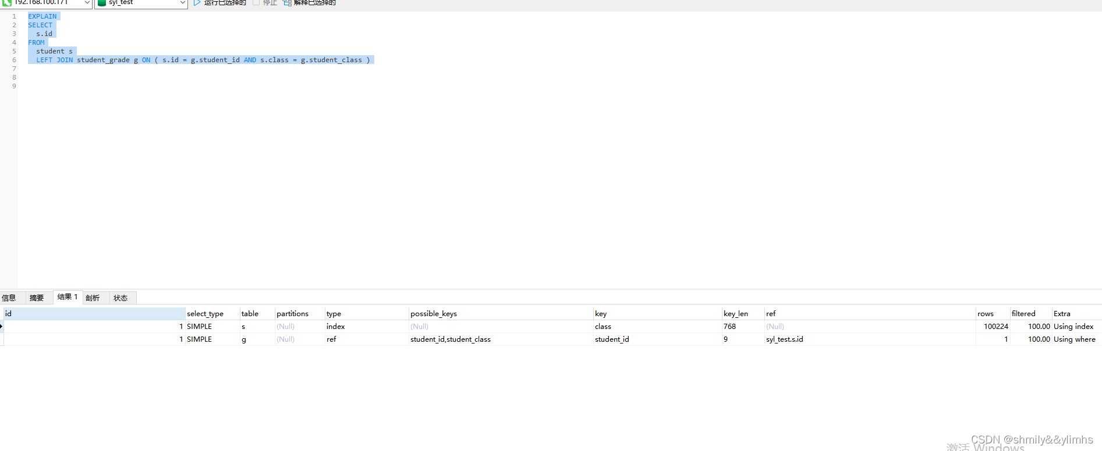Click the 停止 stop button
The image size is (1102, 451).
[265, 3]
